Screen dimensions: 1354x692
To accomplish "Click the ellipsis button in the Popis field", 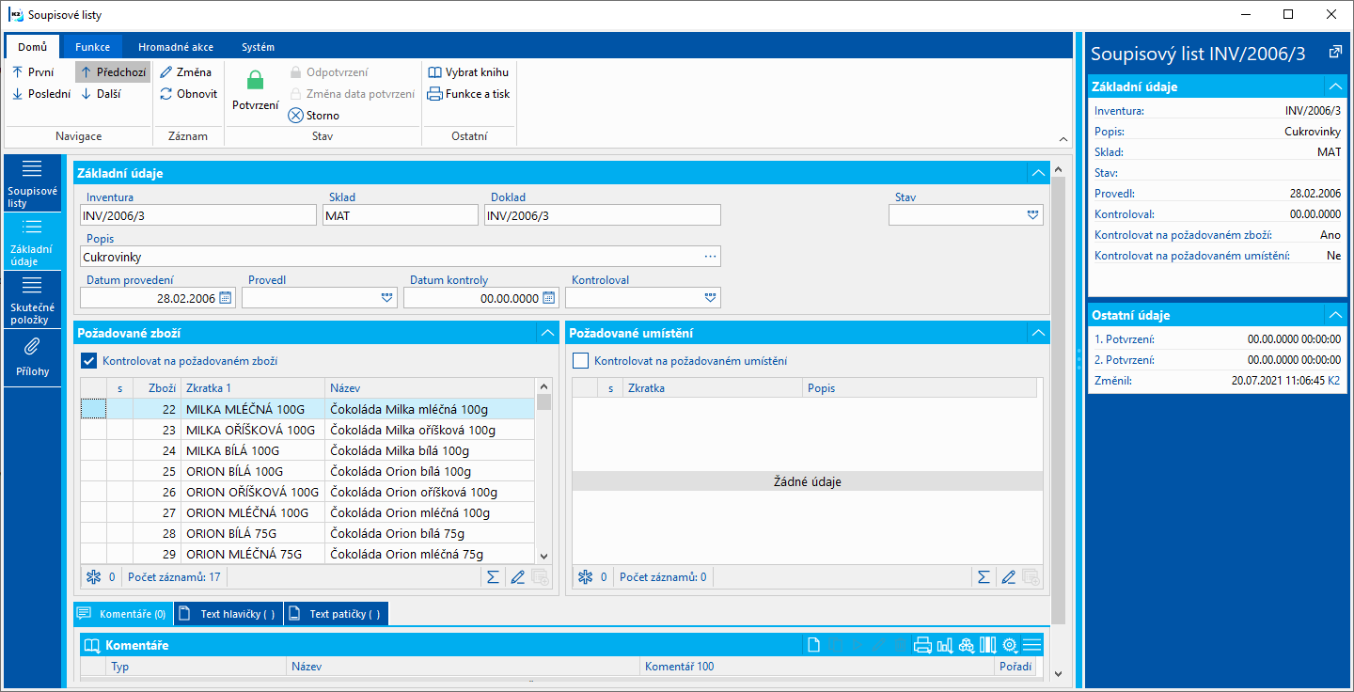I will coord(710,257).
